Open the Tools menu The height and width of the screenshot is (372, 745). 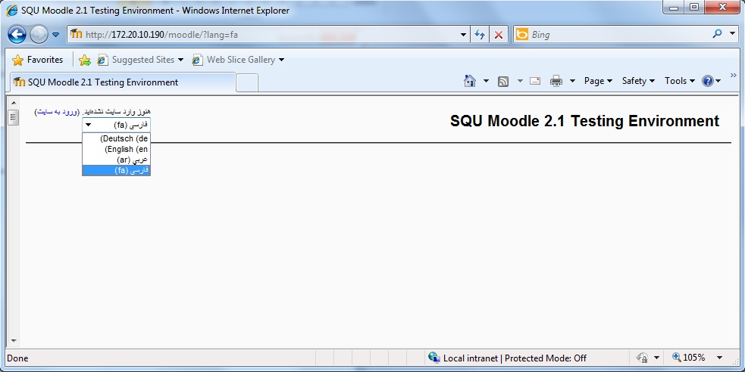[679, 81]
